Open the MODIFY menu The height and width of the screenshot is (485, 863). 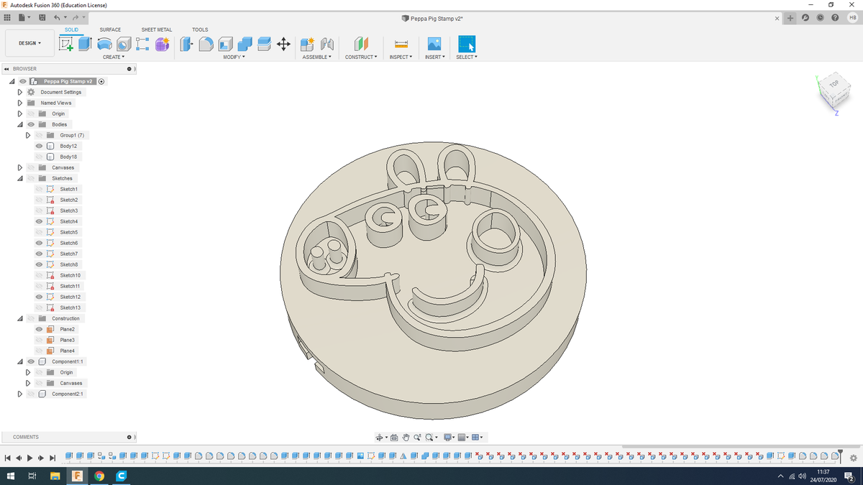(234, 57)
